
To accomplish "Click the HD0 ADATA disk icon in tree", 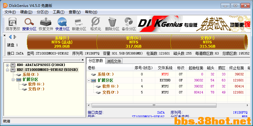I will [13, 65].
